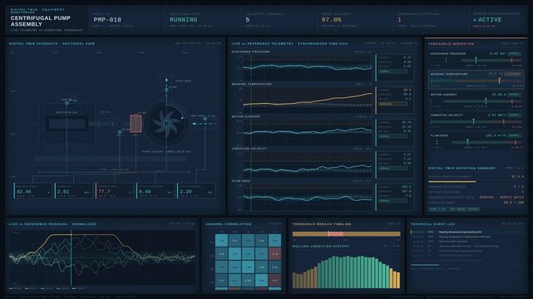This screenshot has width=533, height=299.
Task: Click the Flow Rate telemetry chart
Action: (308, 197)
